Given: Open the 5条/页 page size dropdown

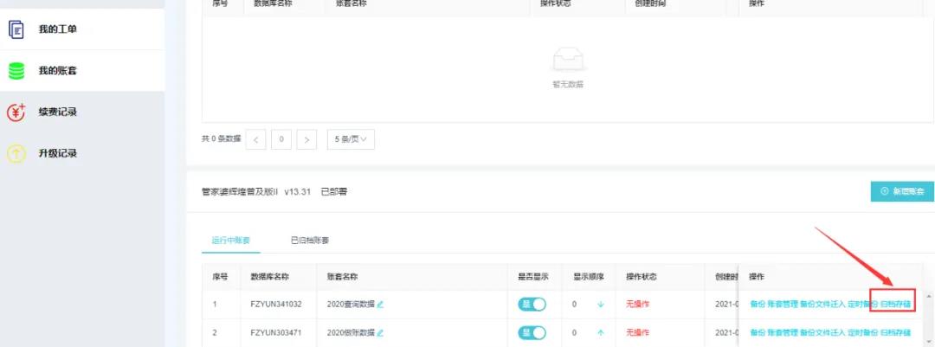Looking at the screenshot, I should 350,138.
